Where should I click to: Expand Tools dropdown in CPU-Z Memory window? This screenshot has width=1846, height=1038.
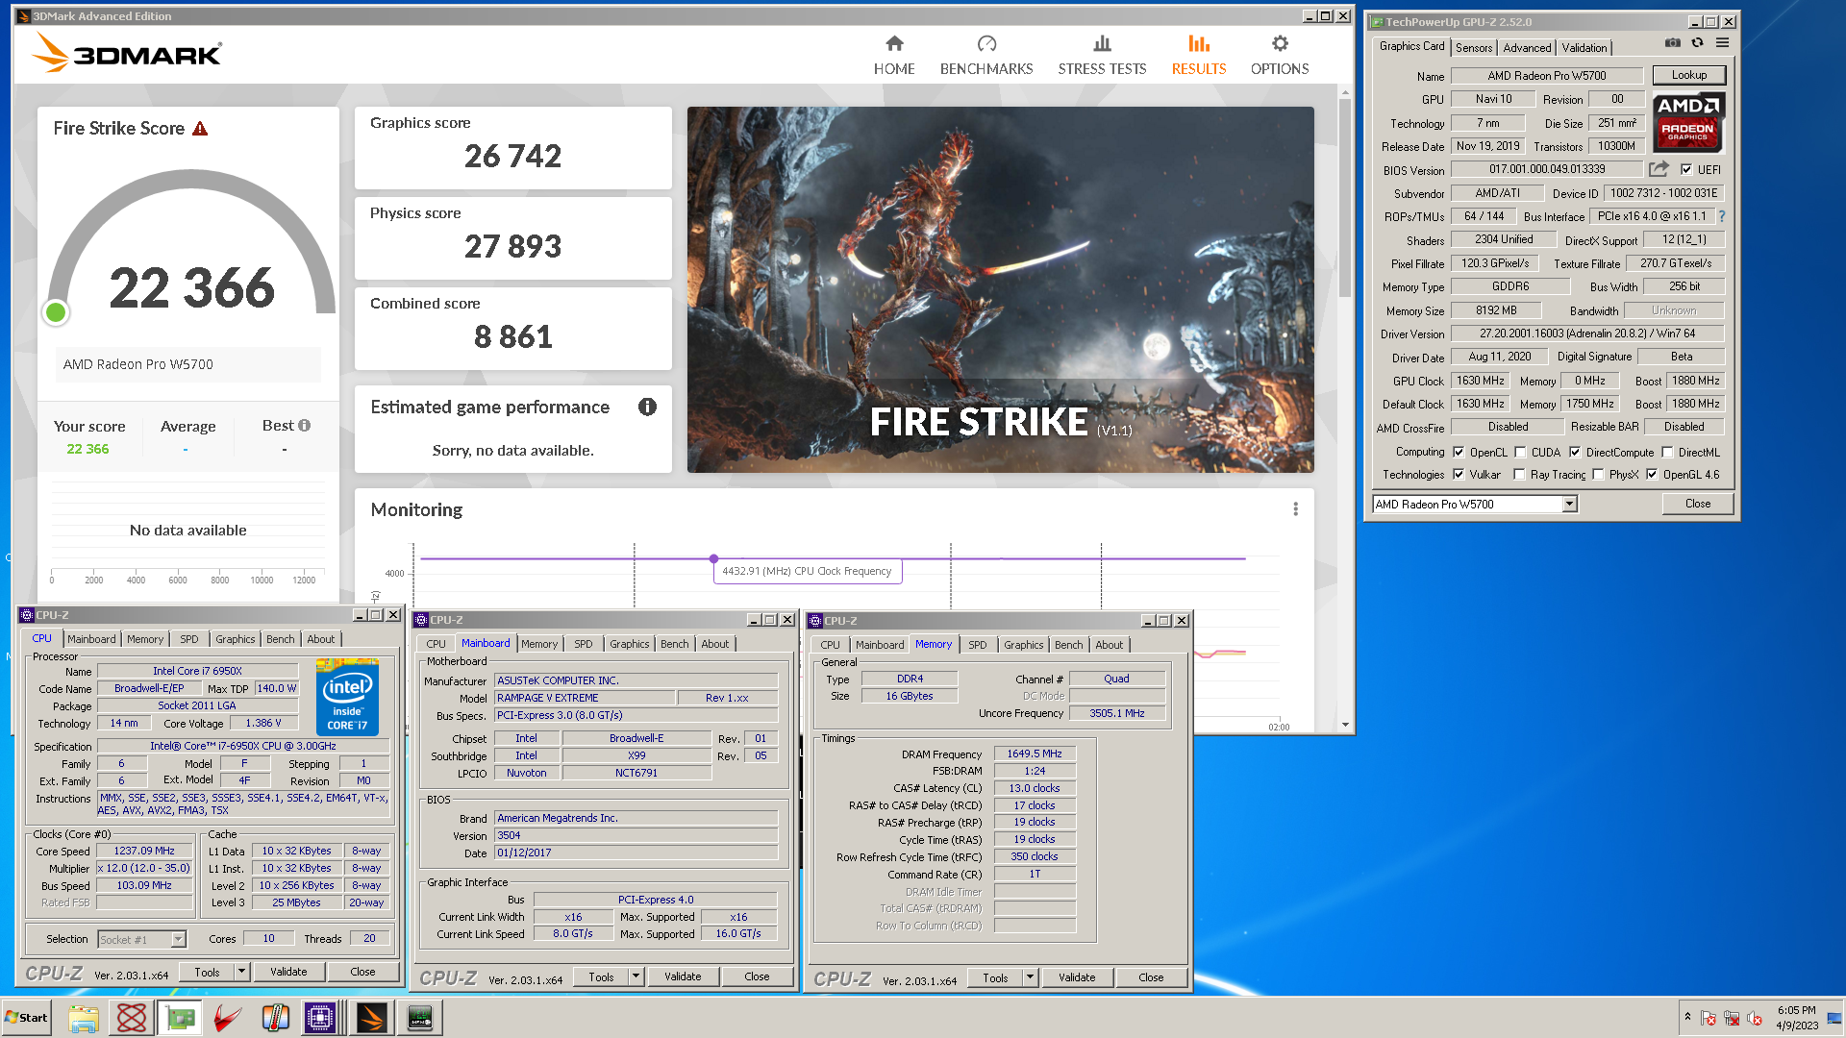[x=1030, y=977]
